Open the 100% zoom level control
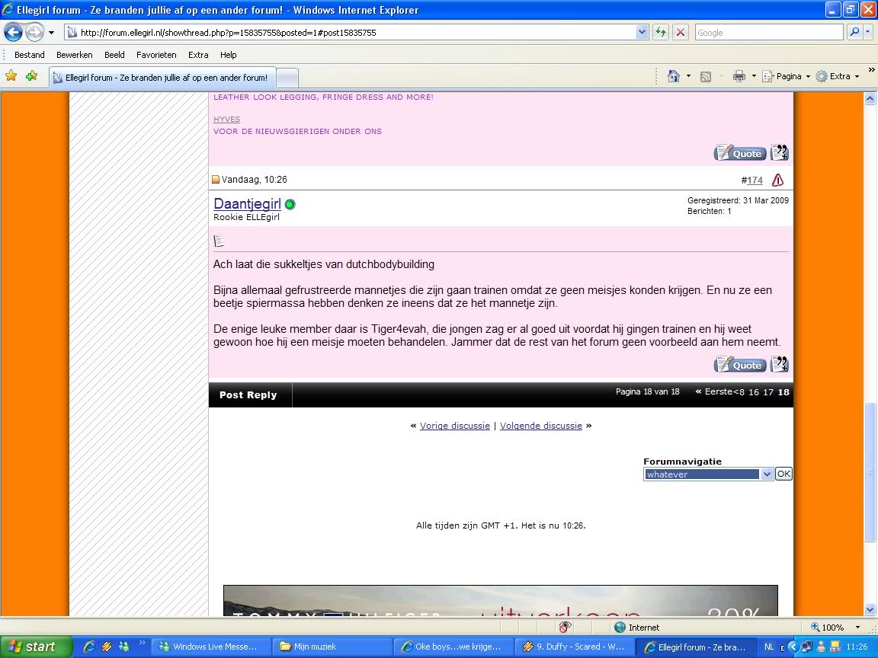 [x=832, y=628]
